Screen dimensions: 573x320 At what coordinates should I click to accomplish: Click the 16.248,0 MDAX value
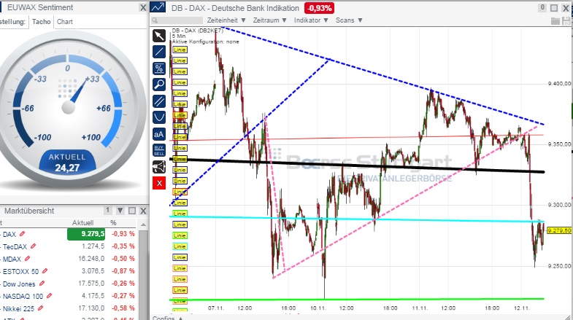click(x=91, y=259)
